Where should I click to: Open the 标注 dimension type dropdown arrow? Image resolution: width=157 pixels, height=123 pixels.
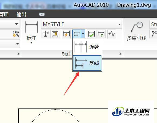point(31,43)
